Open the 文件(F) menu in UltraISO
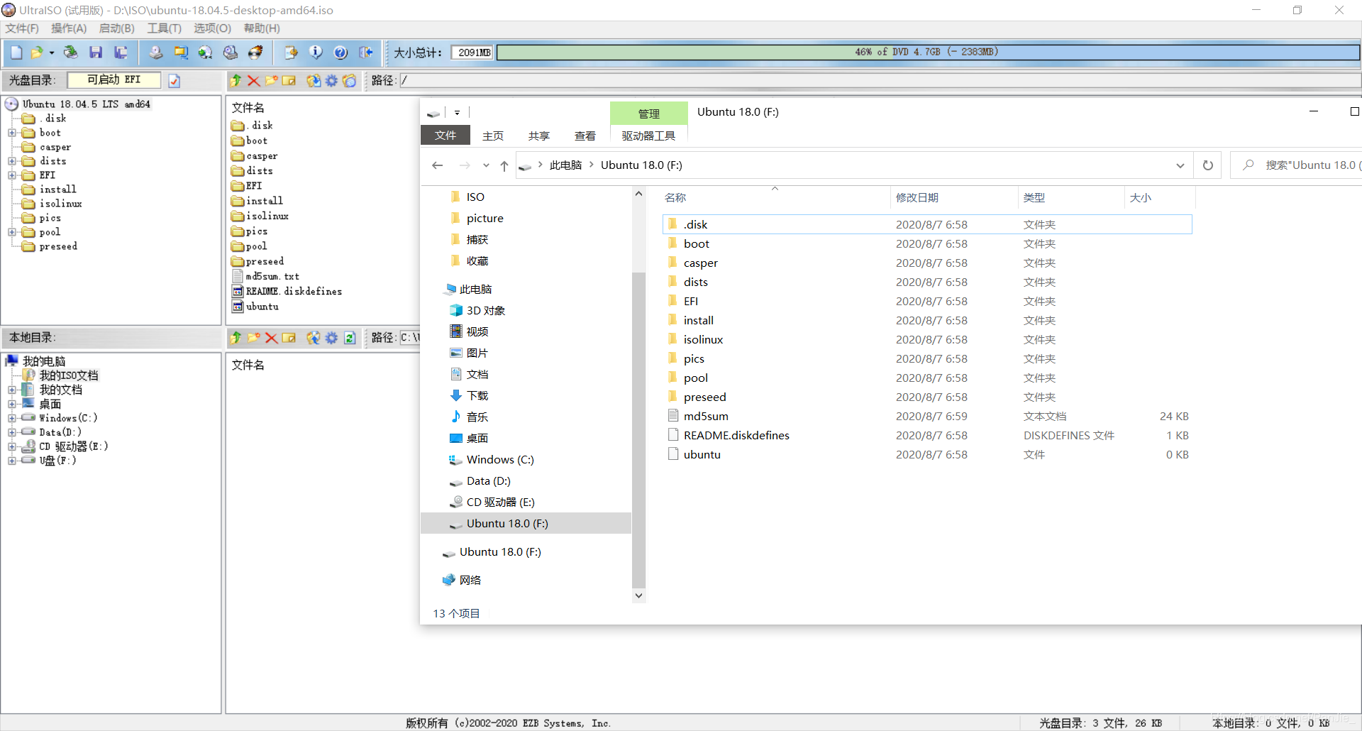 (x=22, y=28)
